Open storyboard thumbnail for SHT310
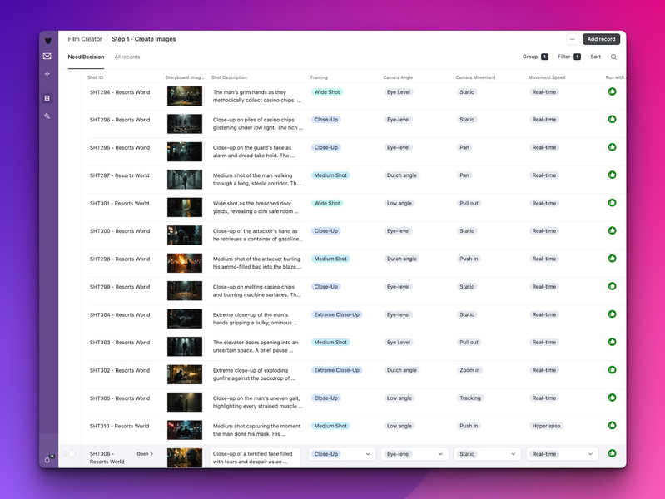 (x=185, y=430)
